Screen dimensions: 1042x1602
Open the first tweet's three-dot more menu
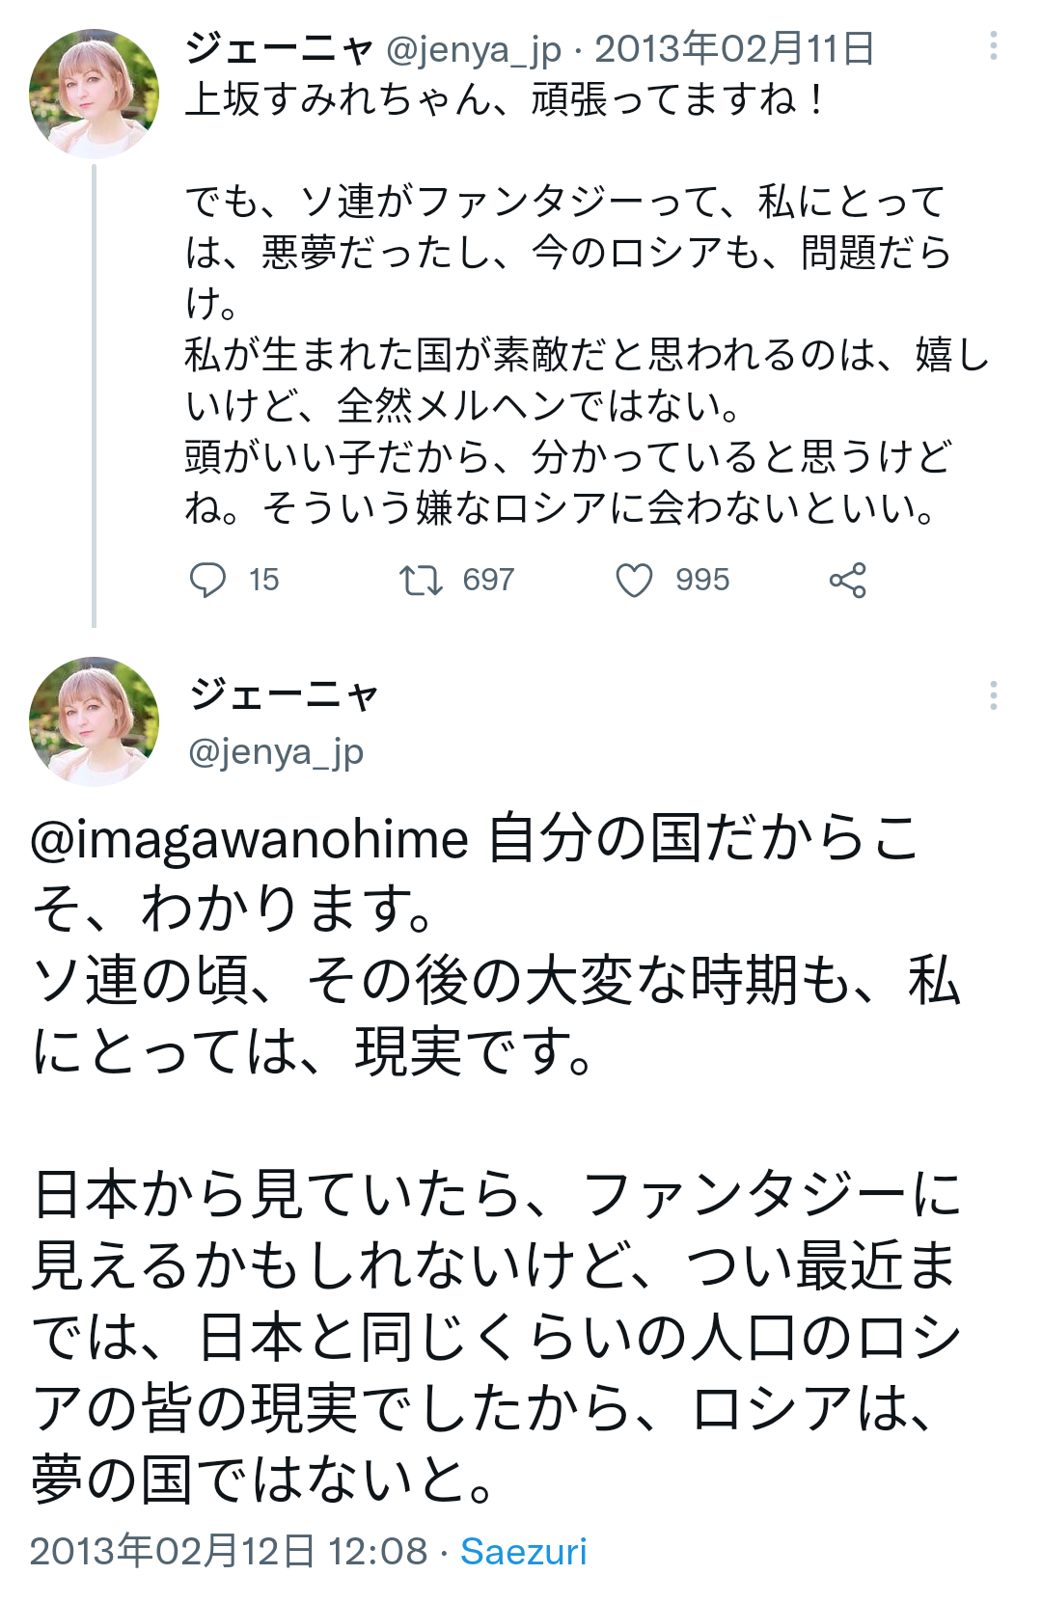pyautogui.click(x=993, y=46)
